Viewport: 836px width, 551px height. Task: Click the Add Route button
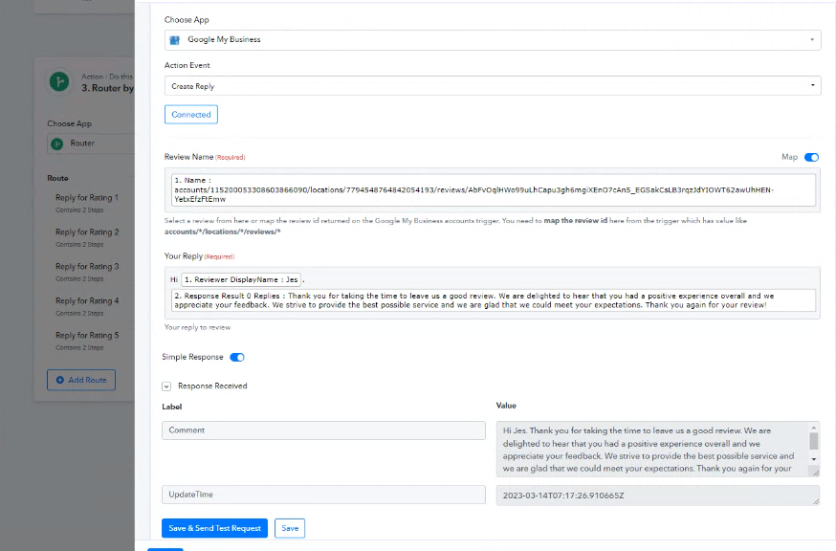coord(81,380)
